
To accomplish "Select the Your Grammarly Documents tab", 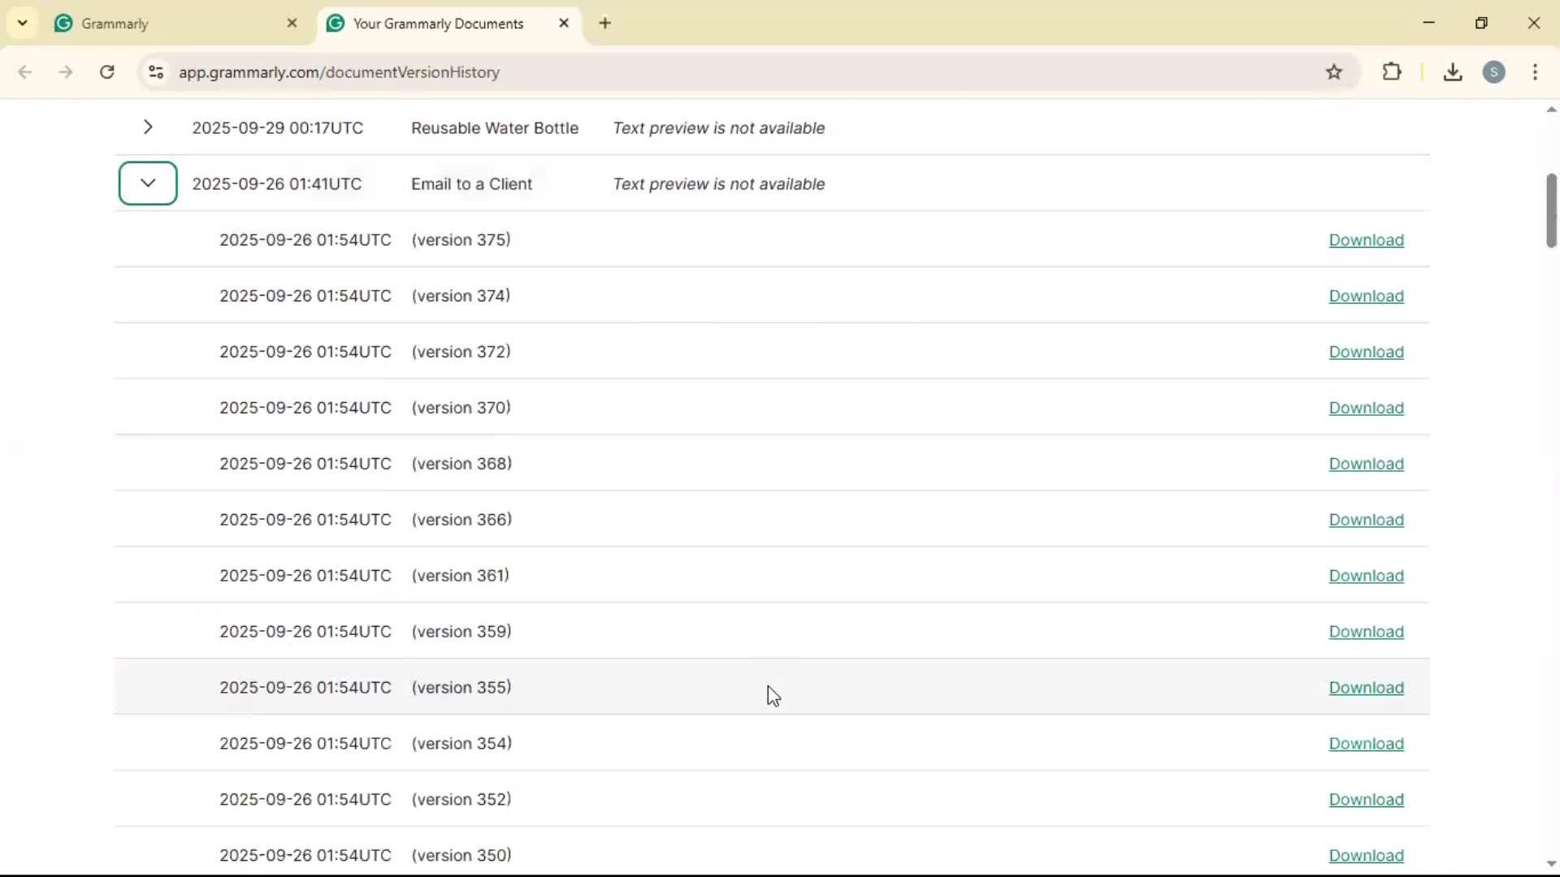I will click(x=439, y=24).
